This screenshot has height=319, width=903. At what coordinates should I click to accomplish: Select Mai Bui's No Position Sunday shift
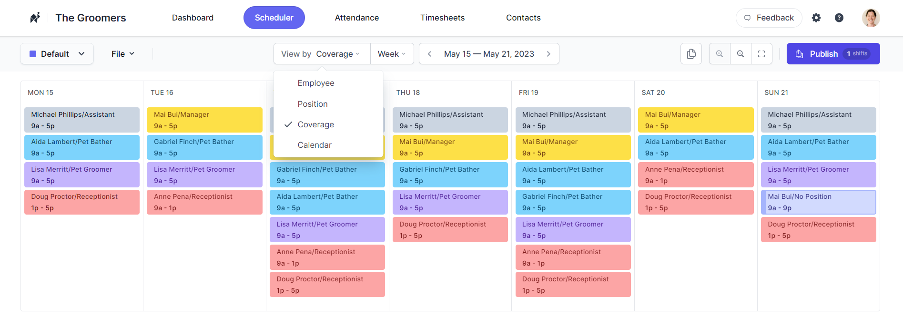(x=818, y=202)
